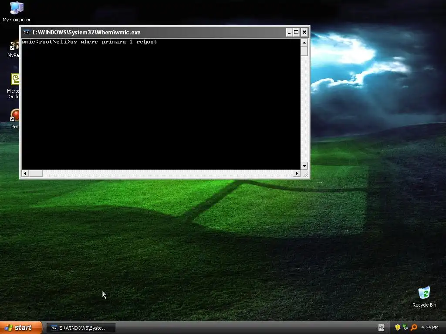Click the vertical scrollbar thumb in console
446x334 pixels.
click(x=304, y=51)
